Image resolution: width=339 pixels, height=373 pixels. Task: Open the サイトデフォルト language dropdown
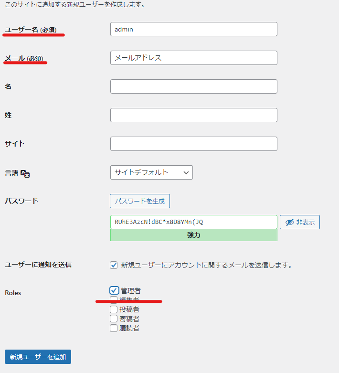click(x=151, y=172)
